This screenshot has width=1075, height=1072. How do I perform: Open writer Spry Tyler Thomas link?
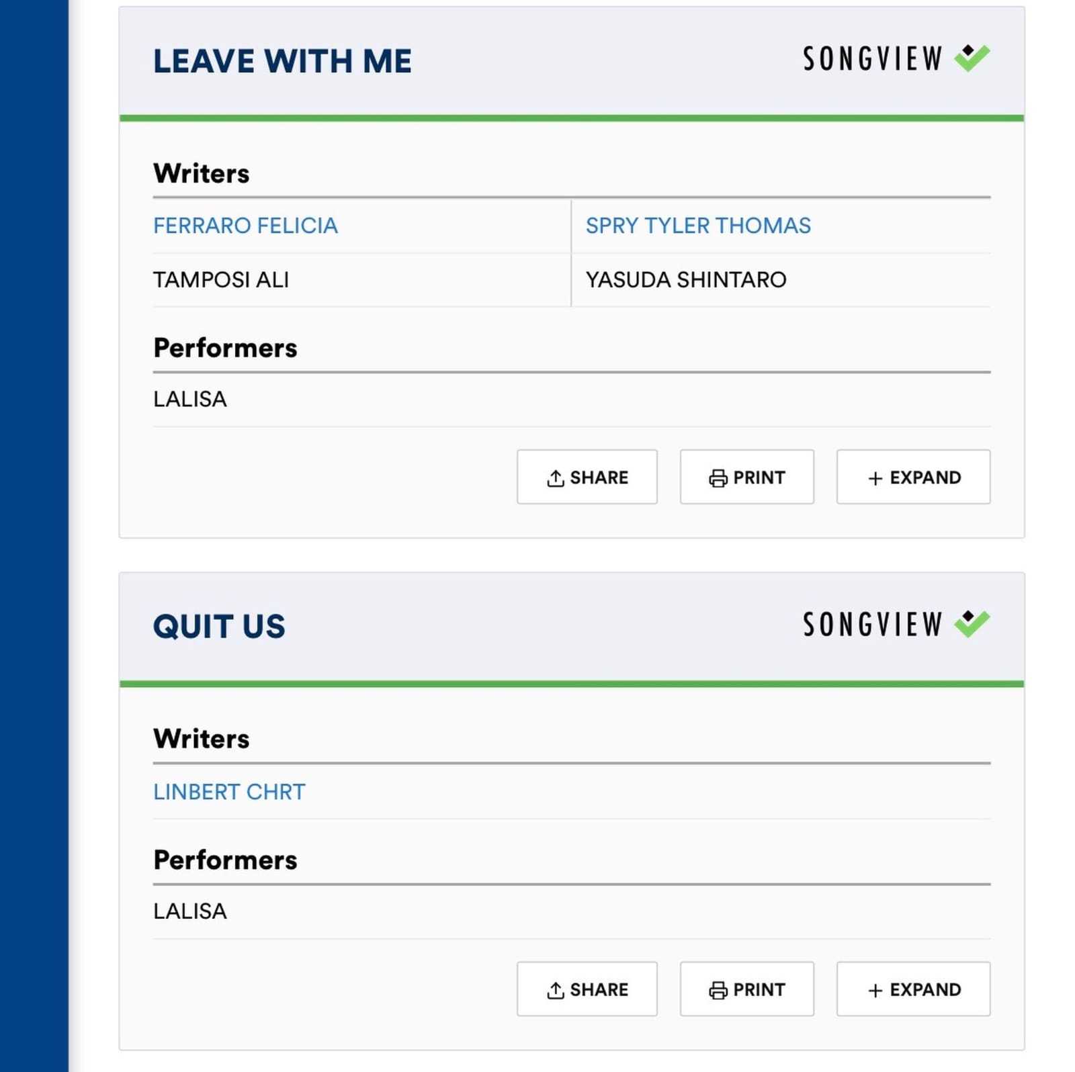coord(698,226)
